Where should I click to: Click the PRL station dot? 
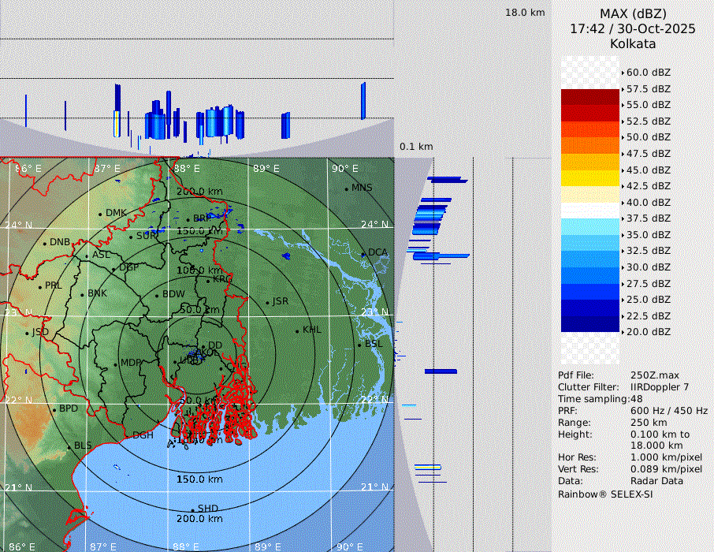(x=39, y=286)
